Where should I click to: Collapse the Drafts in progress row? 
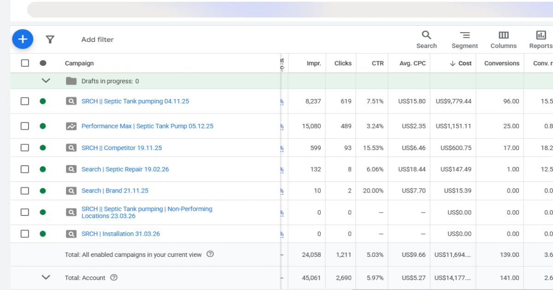point(46,81)
